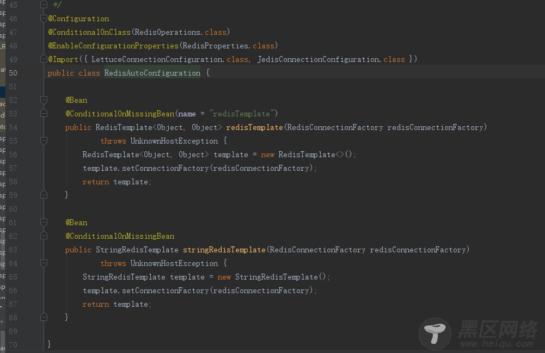
Task: Collapse the redisTemplate method body at line 55
Action: (44, 141)
